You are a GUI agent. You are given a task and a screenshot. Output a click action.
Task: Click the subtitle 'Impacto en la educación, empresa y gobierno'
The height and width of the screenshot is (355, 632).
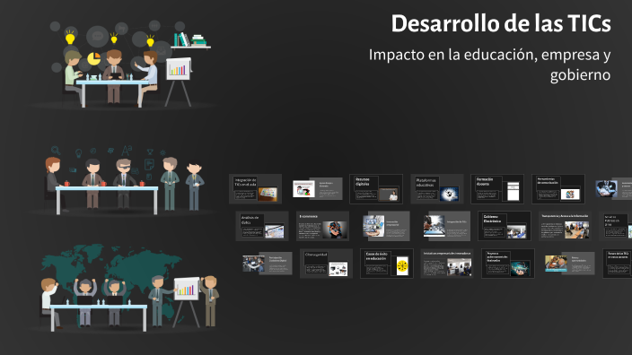(490, 65)
